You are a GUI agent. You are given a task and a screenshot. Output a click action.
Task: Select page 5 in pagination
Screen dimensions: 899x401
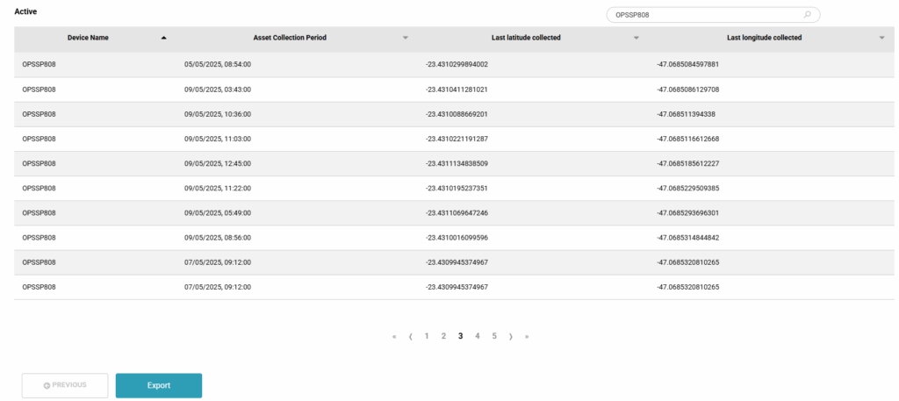coord(493,336)
